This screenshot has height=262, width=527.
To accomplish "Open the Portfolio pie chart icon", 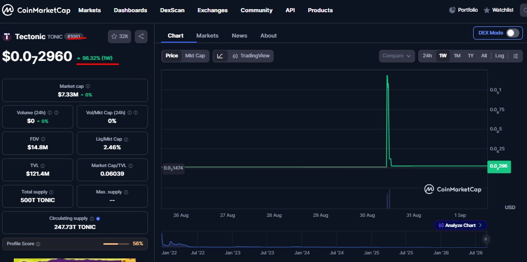I will 452,10.
